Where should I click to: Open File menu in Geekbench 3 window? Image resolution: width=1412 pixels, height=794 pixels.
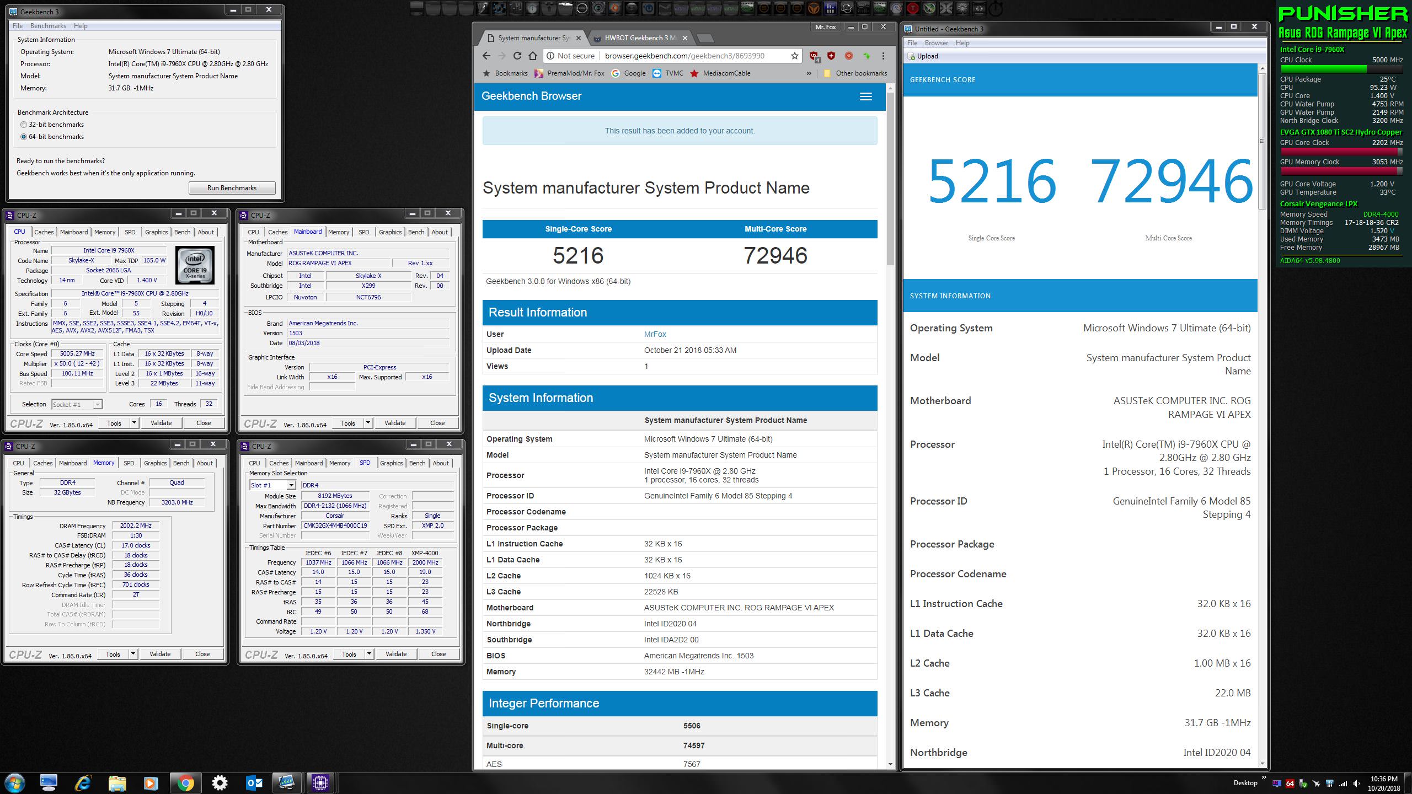pos(18,26)
